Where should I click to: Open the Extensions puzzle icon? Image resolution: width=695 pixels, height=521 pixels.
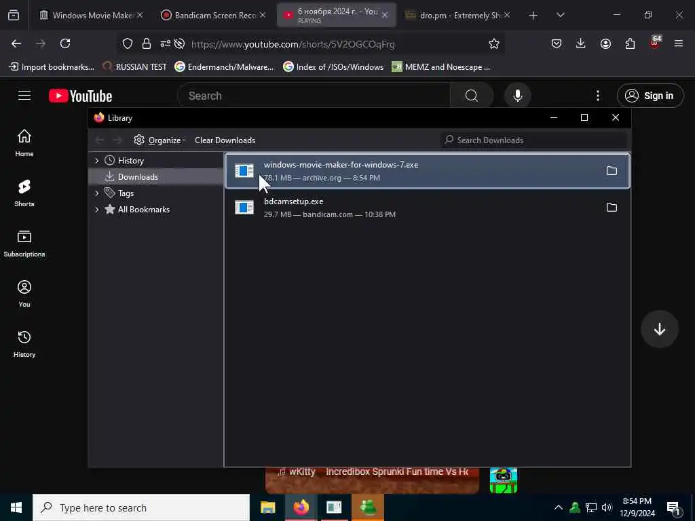(x=630, y=43)
